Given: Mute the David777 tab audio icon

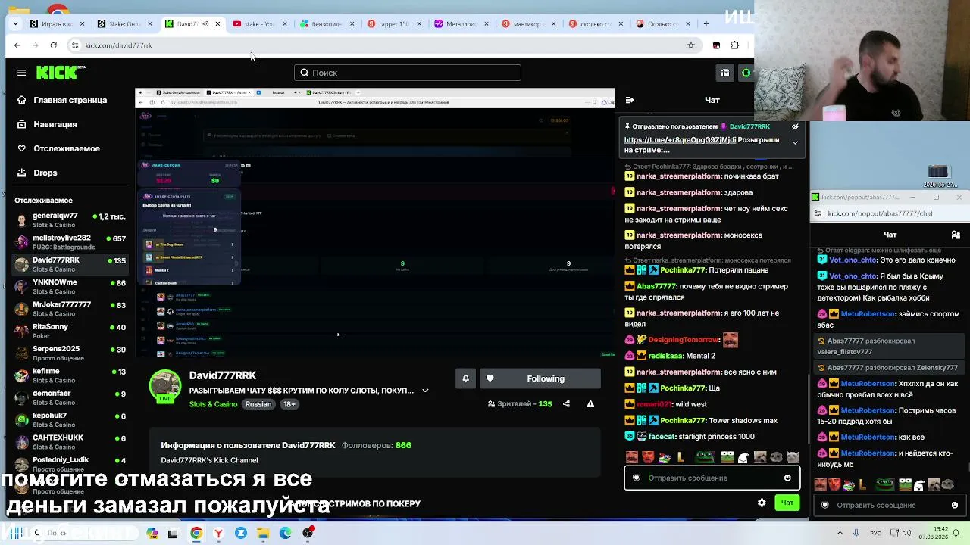Looking at the screenshot, I should (x=205, y=23).
